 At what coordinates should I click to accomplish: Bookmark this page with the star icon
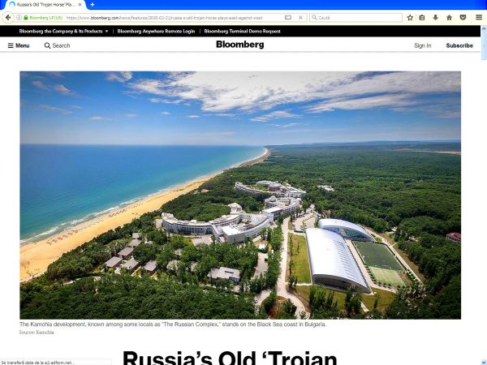(410, 17)
